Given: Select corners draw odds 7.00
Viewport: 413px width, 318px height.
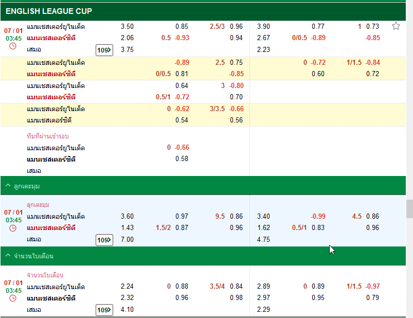Looking at the screenshot, I should coord(127,240).
